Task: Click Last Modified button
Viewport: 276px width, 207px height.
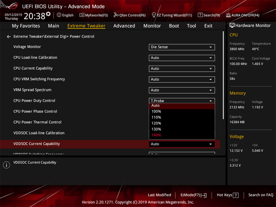Action: tap(159, 195)
